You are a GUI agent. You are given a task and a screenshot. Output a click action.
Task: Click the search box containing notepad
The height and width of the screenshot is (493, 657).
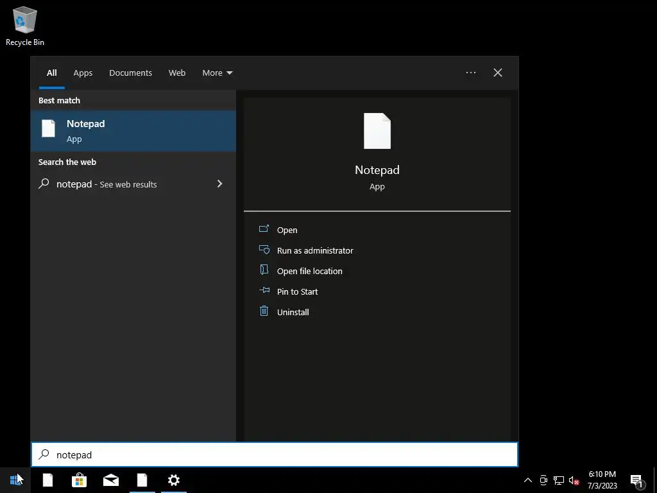click(275, 454)
